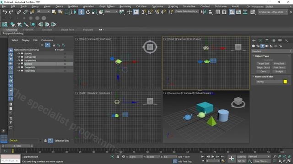Open the Modifiers menu
Viewport: 293px width, 164px height.
(73, 6)
